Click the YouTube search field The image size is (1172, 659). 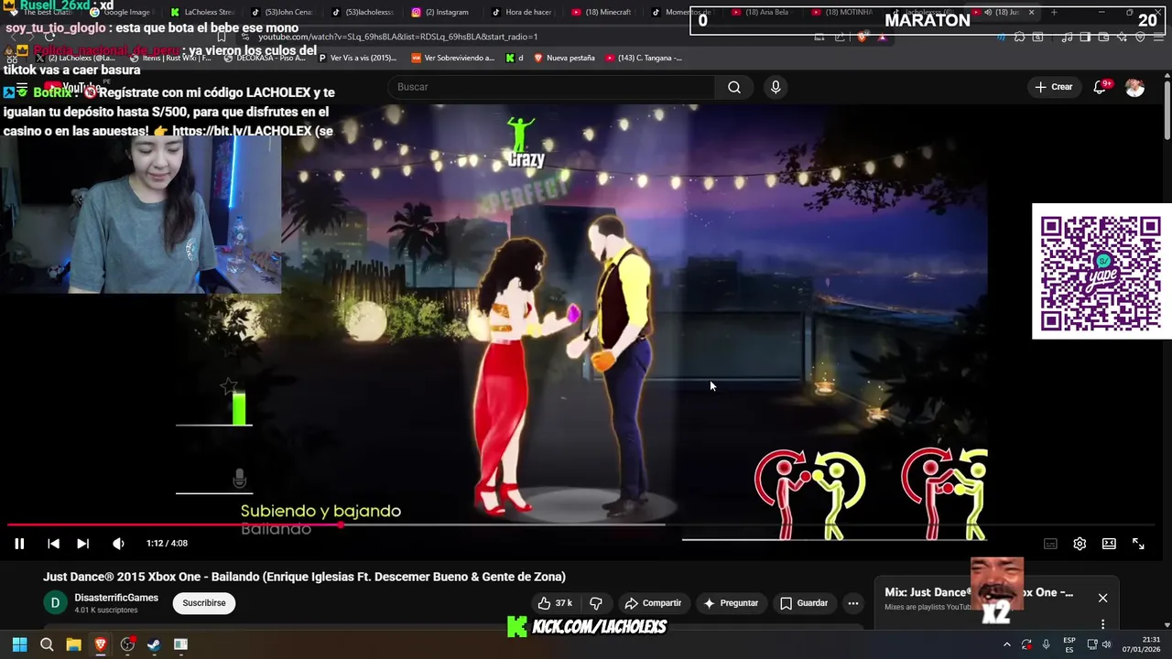(552, 87)
